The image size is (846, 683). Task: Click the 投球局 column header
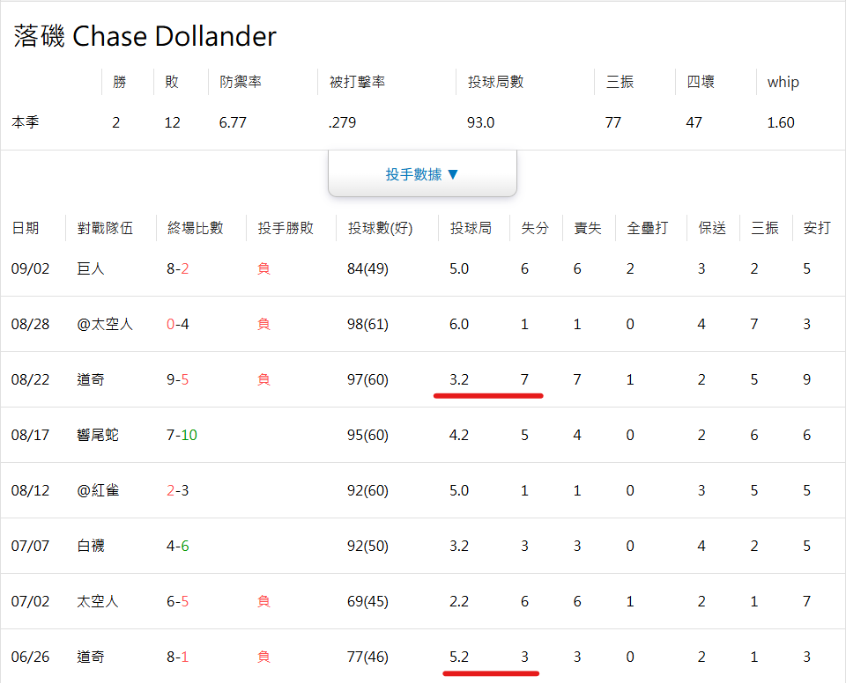(x=471, y=228)
